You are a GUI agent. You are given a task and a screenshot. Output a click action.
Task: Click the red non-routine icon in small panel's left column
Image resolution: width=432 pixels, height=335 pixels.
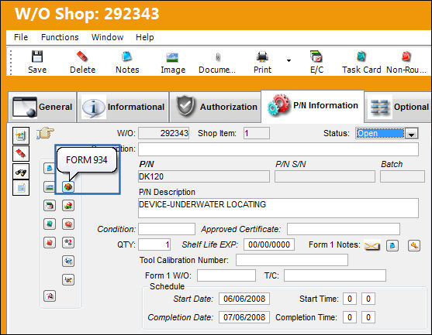[x=50, y=242]
